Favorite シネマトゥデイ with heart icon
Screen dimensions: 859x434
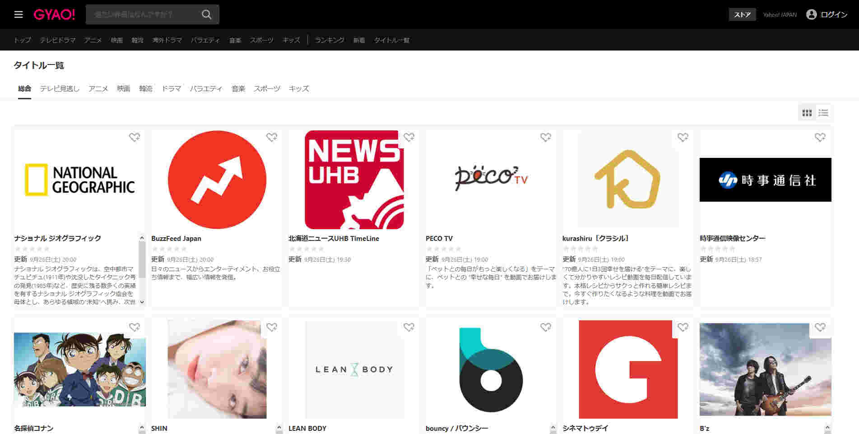pos(683,327)
